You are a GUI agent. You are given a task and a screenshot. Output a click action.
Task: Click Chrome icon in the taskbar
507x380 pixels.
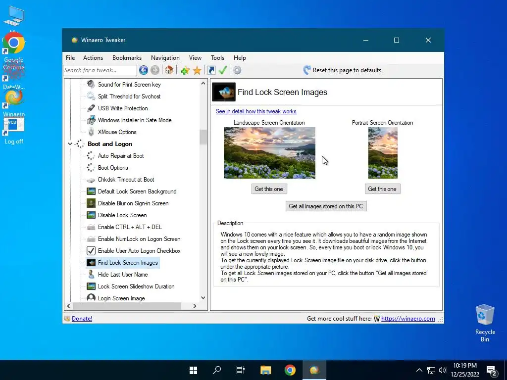(290, 370)
